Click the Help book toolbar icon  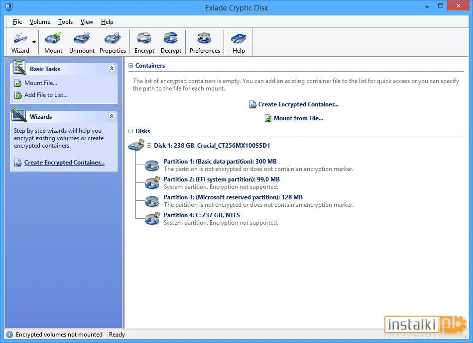[238, 42]
